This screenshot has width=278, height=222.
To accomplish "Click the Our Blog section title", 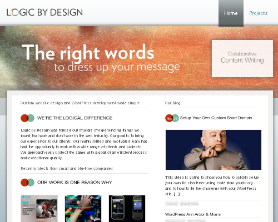I will [172, 103].
